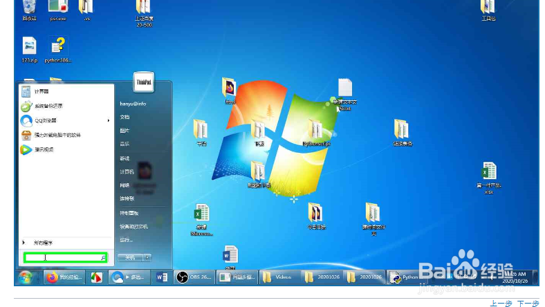
Task: Click into the Start menu search box
Action: pos(65,258)
